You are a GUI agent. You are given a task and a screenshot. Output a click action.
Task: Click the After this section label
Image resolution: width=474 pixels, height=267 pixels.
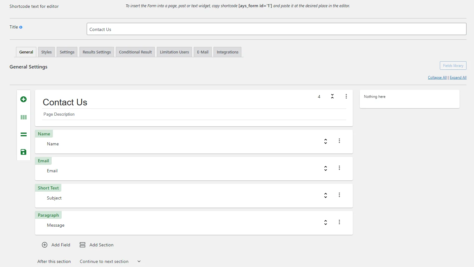pos(54,261)
